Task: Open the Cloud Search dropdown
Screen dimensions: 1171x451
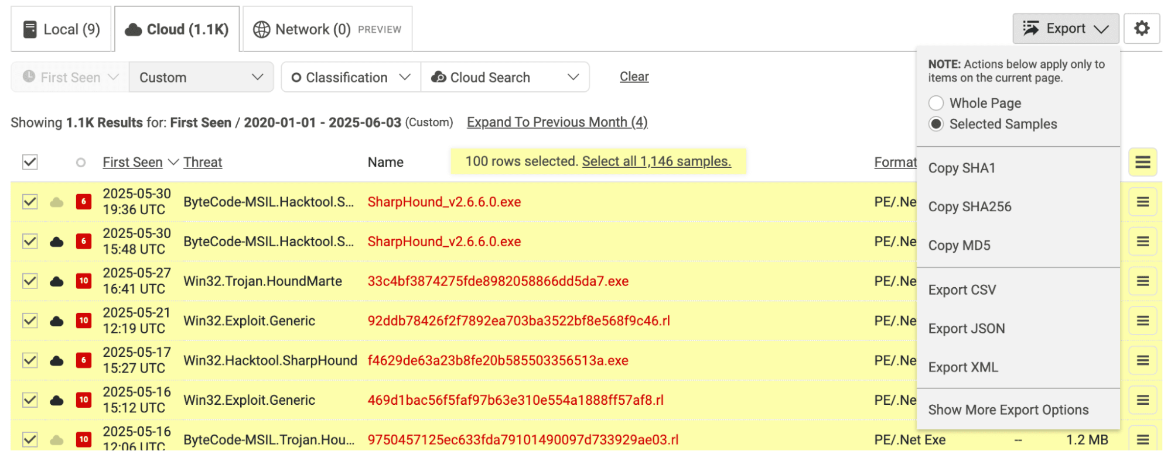Action: tap(504, 77)
